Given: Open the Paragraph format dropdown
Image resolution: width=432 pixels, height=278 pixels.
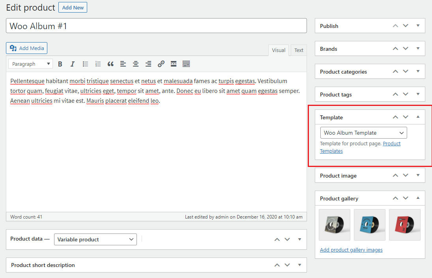Looking at the screenshot, I should click(x=30, y=64).
